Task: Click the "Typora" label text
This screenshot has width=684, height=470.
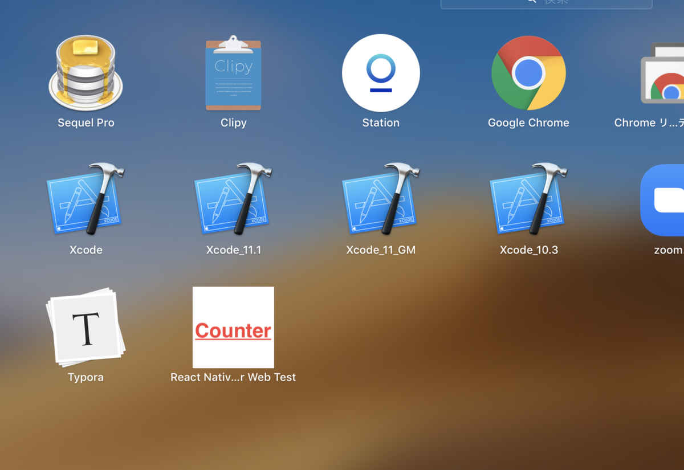Action: click(x=85, y=377)
